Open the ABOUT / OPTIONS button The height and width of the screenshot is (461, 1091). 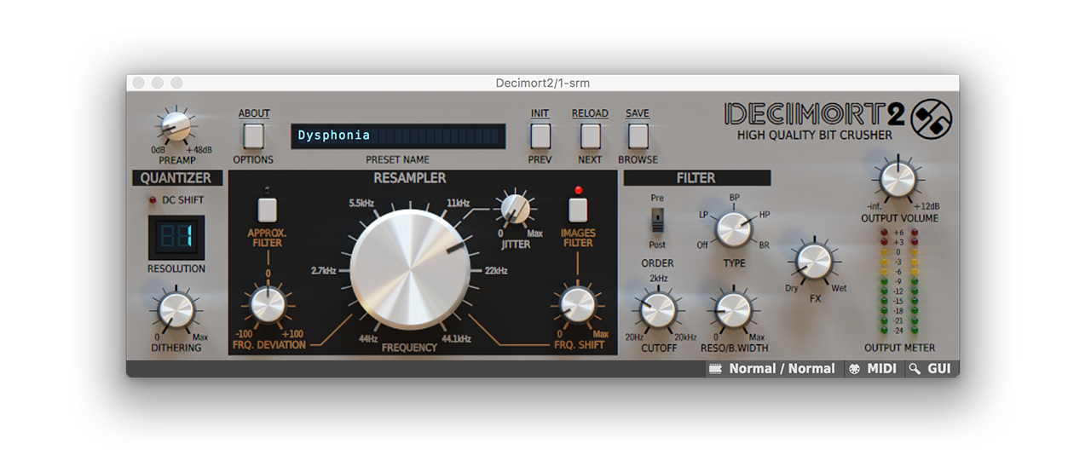point(254,136)
